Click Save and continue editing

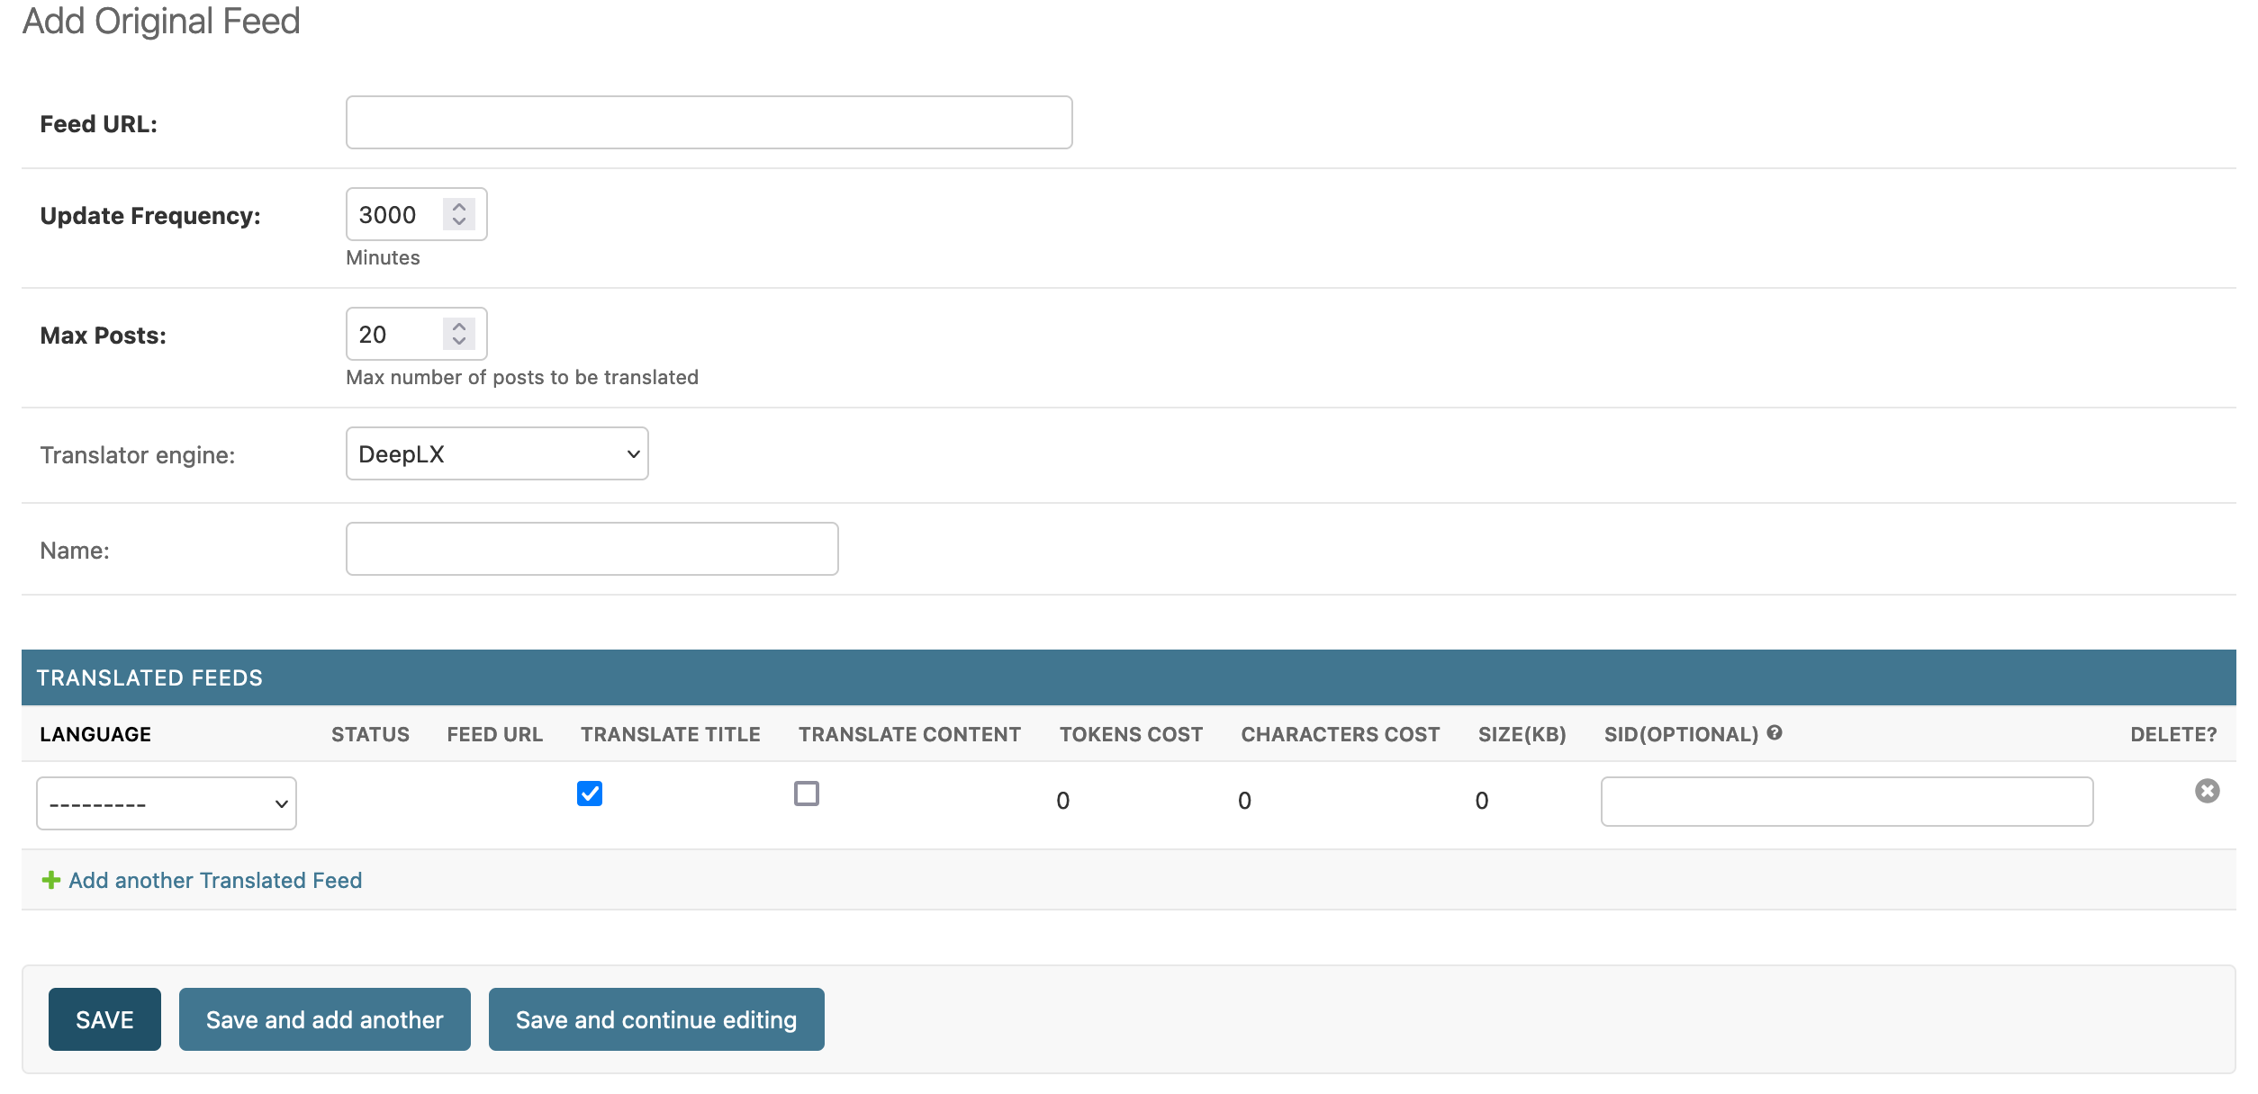pos(655,1019)
